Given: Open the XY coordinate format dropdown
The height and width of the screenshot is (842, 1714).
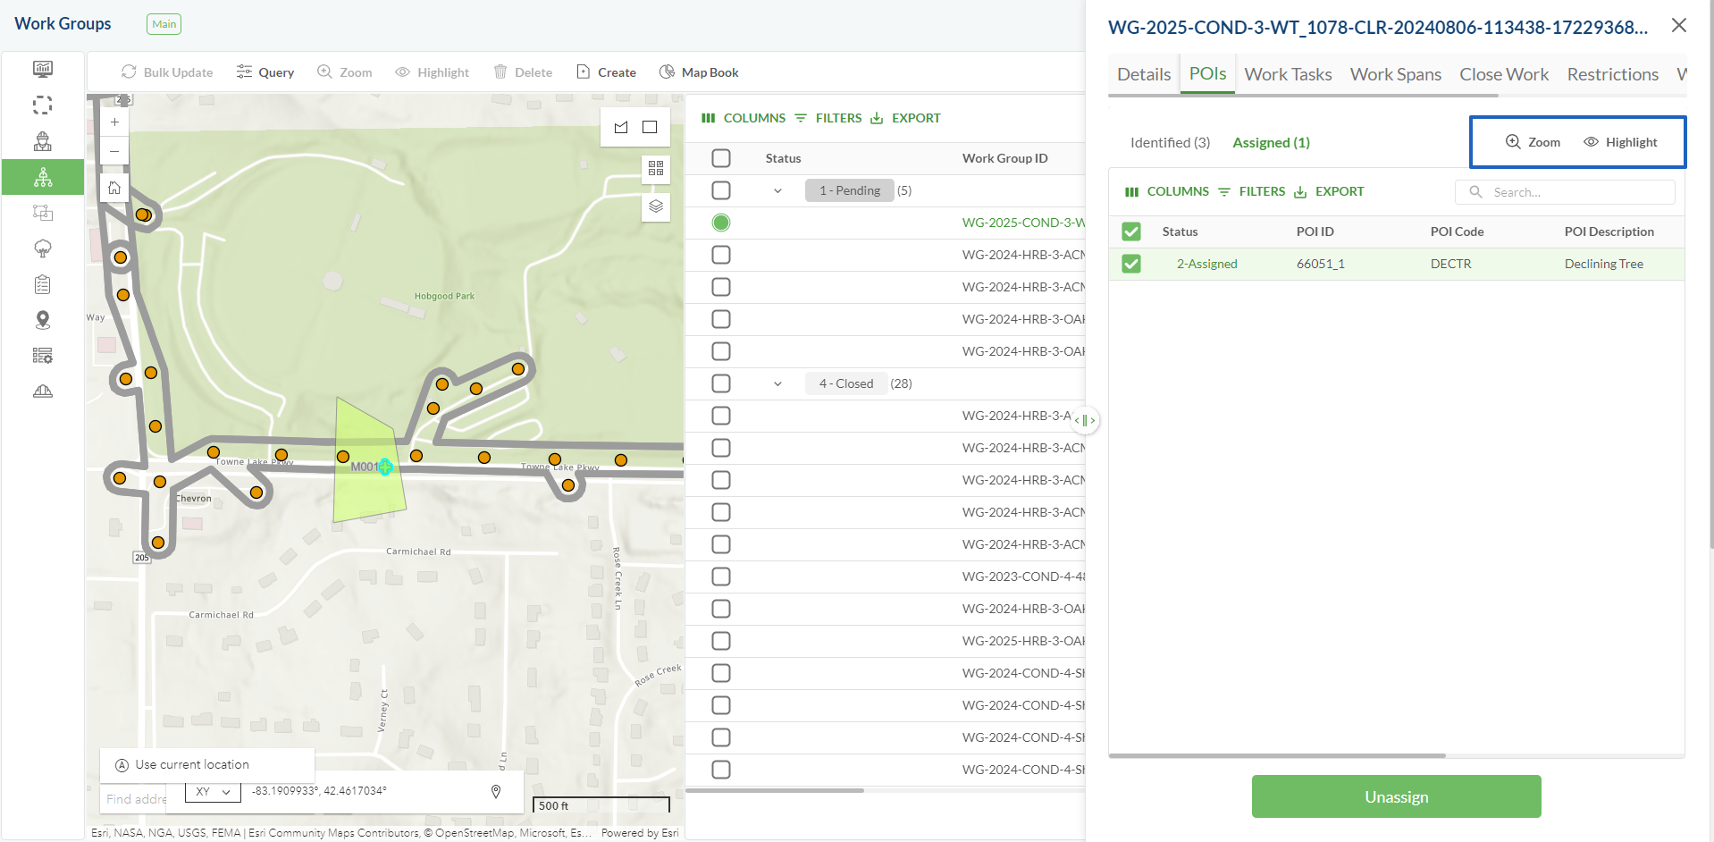Looking at the screenshot, I should [213, 792].
